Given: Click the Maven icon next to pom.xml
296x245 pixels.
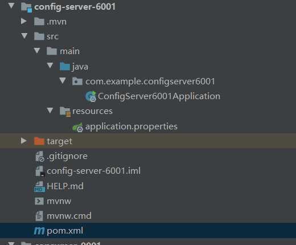Looking at the screenshot, I should (x=39, y=231).
